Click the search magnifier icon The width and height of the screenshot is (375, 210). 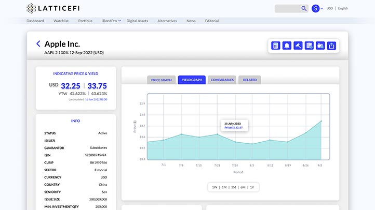(x=304, y=8)
